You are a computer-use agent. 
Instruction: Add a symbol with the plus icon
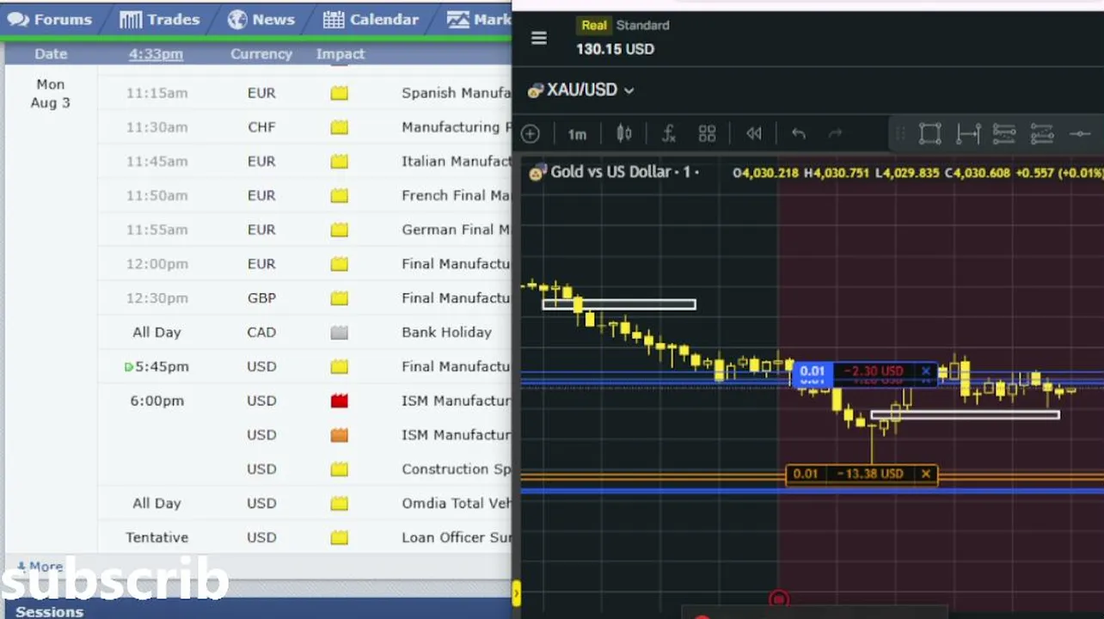pyautogui.click(x=531, y=133)
